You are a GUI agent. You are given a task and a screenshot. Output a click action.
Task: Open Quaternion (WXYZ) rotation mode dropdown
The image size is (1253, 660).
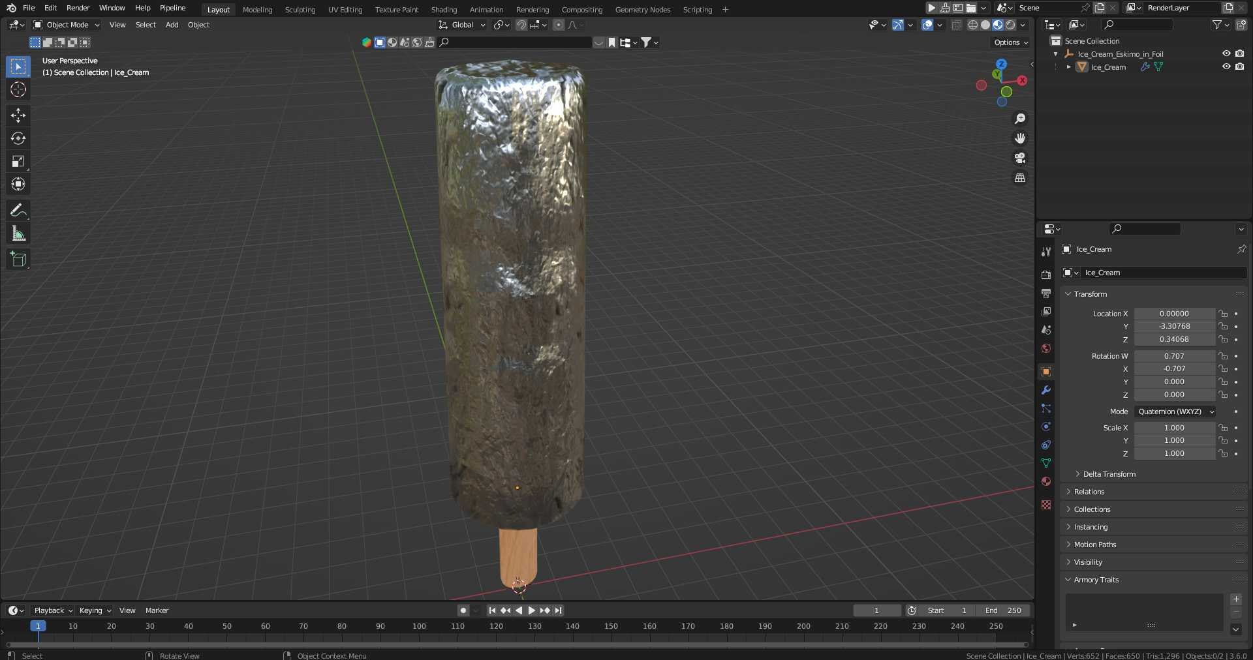click(1175, 412)
